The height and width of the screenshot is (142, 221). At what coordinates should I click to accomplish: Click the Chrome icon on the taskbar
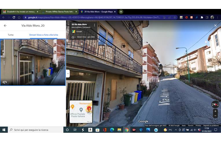(x=127, y=130)
